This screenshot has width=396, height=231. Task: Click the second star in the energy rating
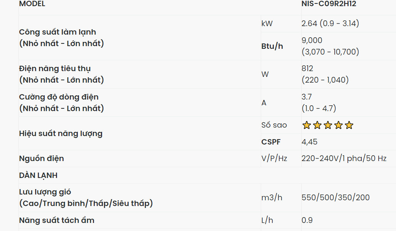[317, 125]
